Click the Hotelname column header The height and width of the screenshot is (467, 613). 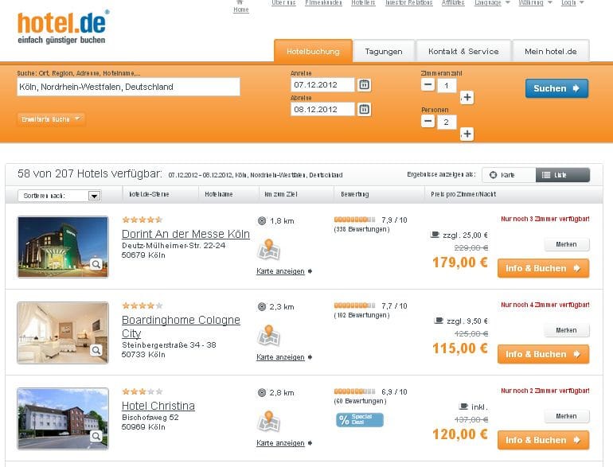point(219,194)
